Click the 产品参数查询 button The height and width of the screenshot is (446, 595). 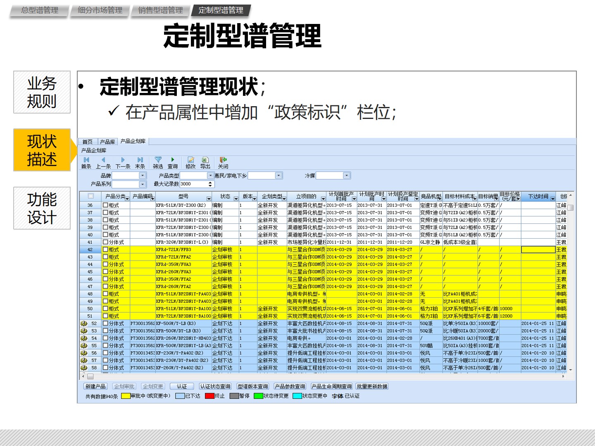point(290,387)
